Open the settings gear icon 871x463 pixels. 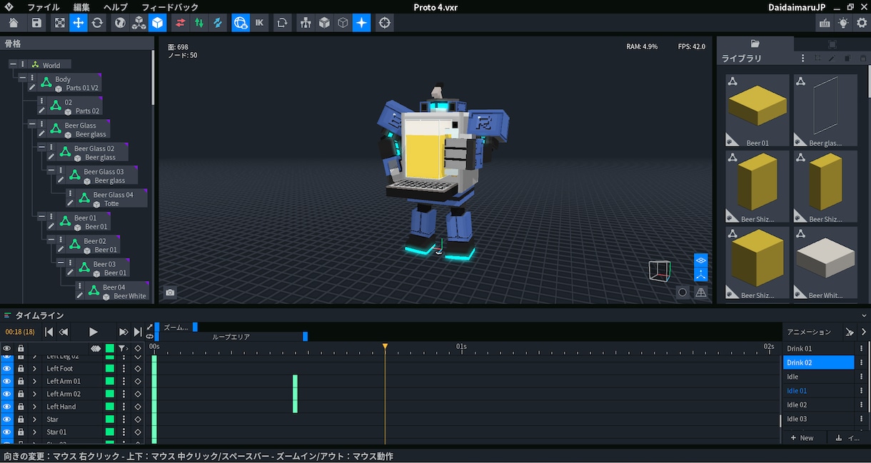point(861,23)
